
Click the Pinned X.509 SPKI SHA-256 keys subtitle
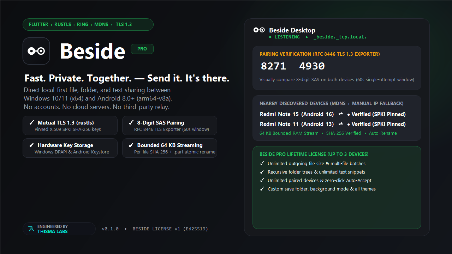coord(68,129)
